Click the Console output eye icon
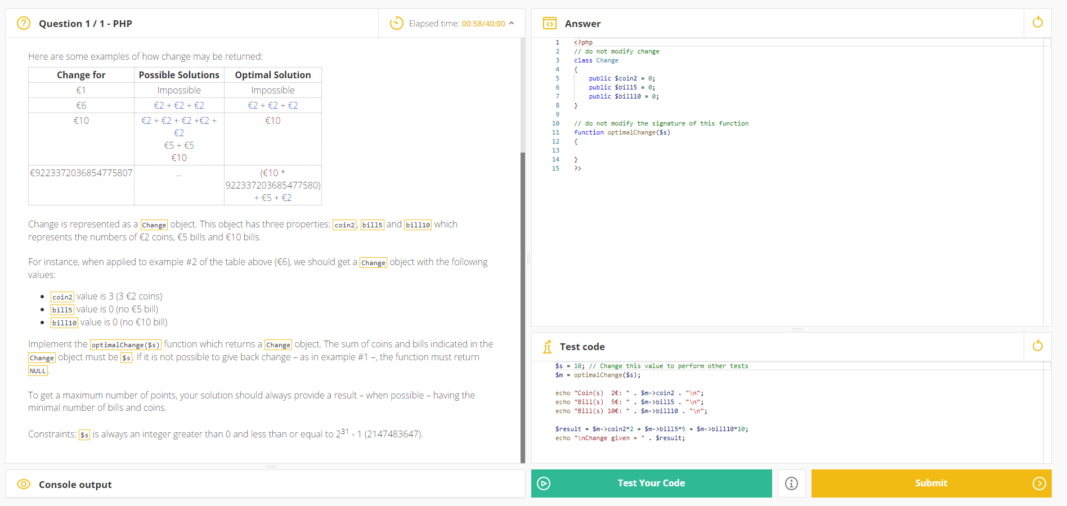Viewport: 1067px width, 506px height. (24, 484)
